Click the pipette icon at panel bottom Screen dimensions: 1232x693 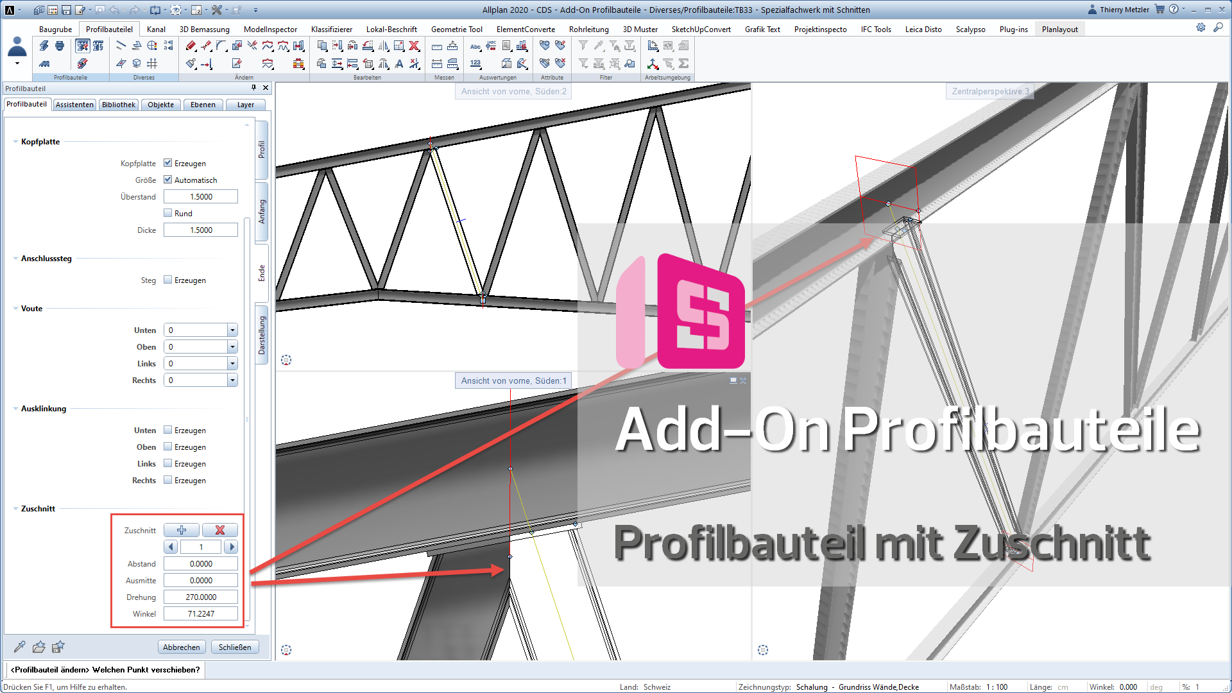click(20, 647)
